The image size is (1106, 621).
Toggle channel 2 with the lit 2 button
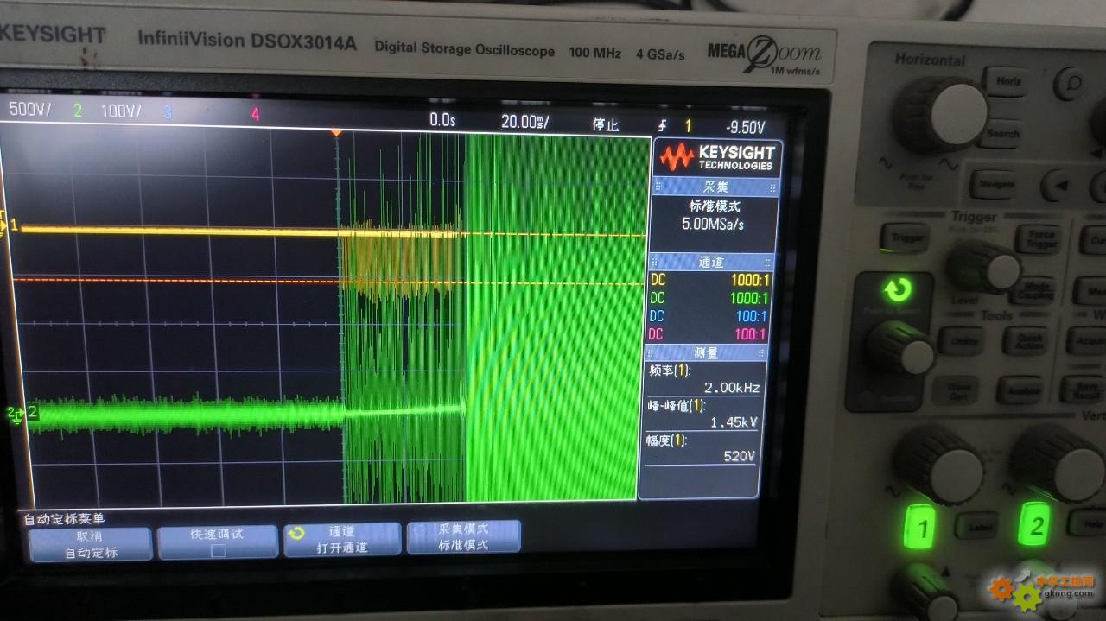(1036, 525)
